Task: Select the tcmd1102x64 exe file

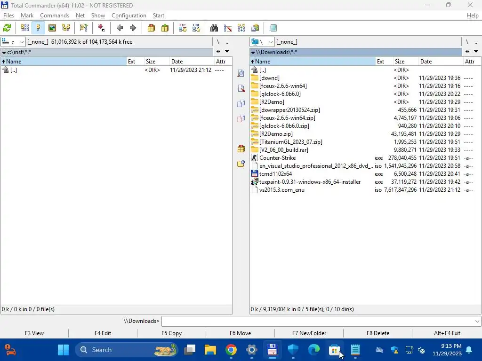Action: click(365, 174)
